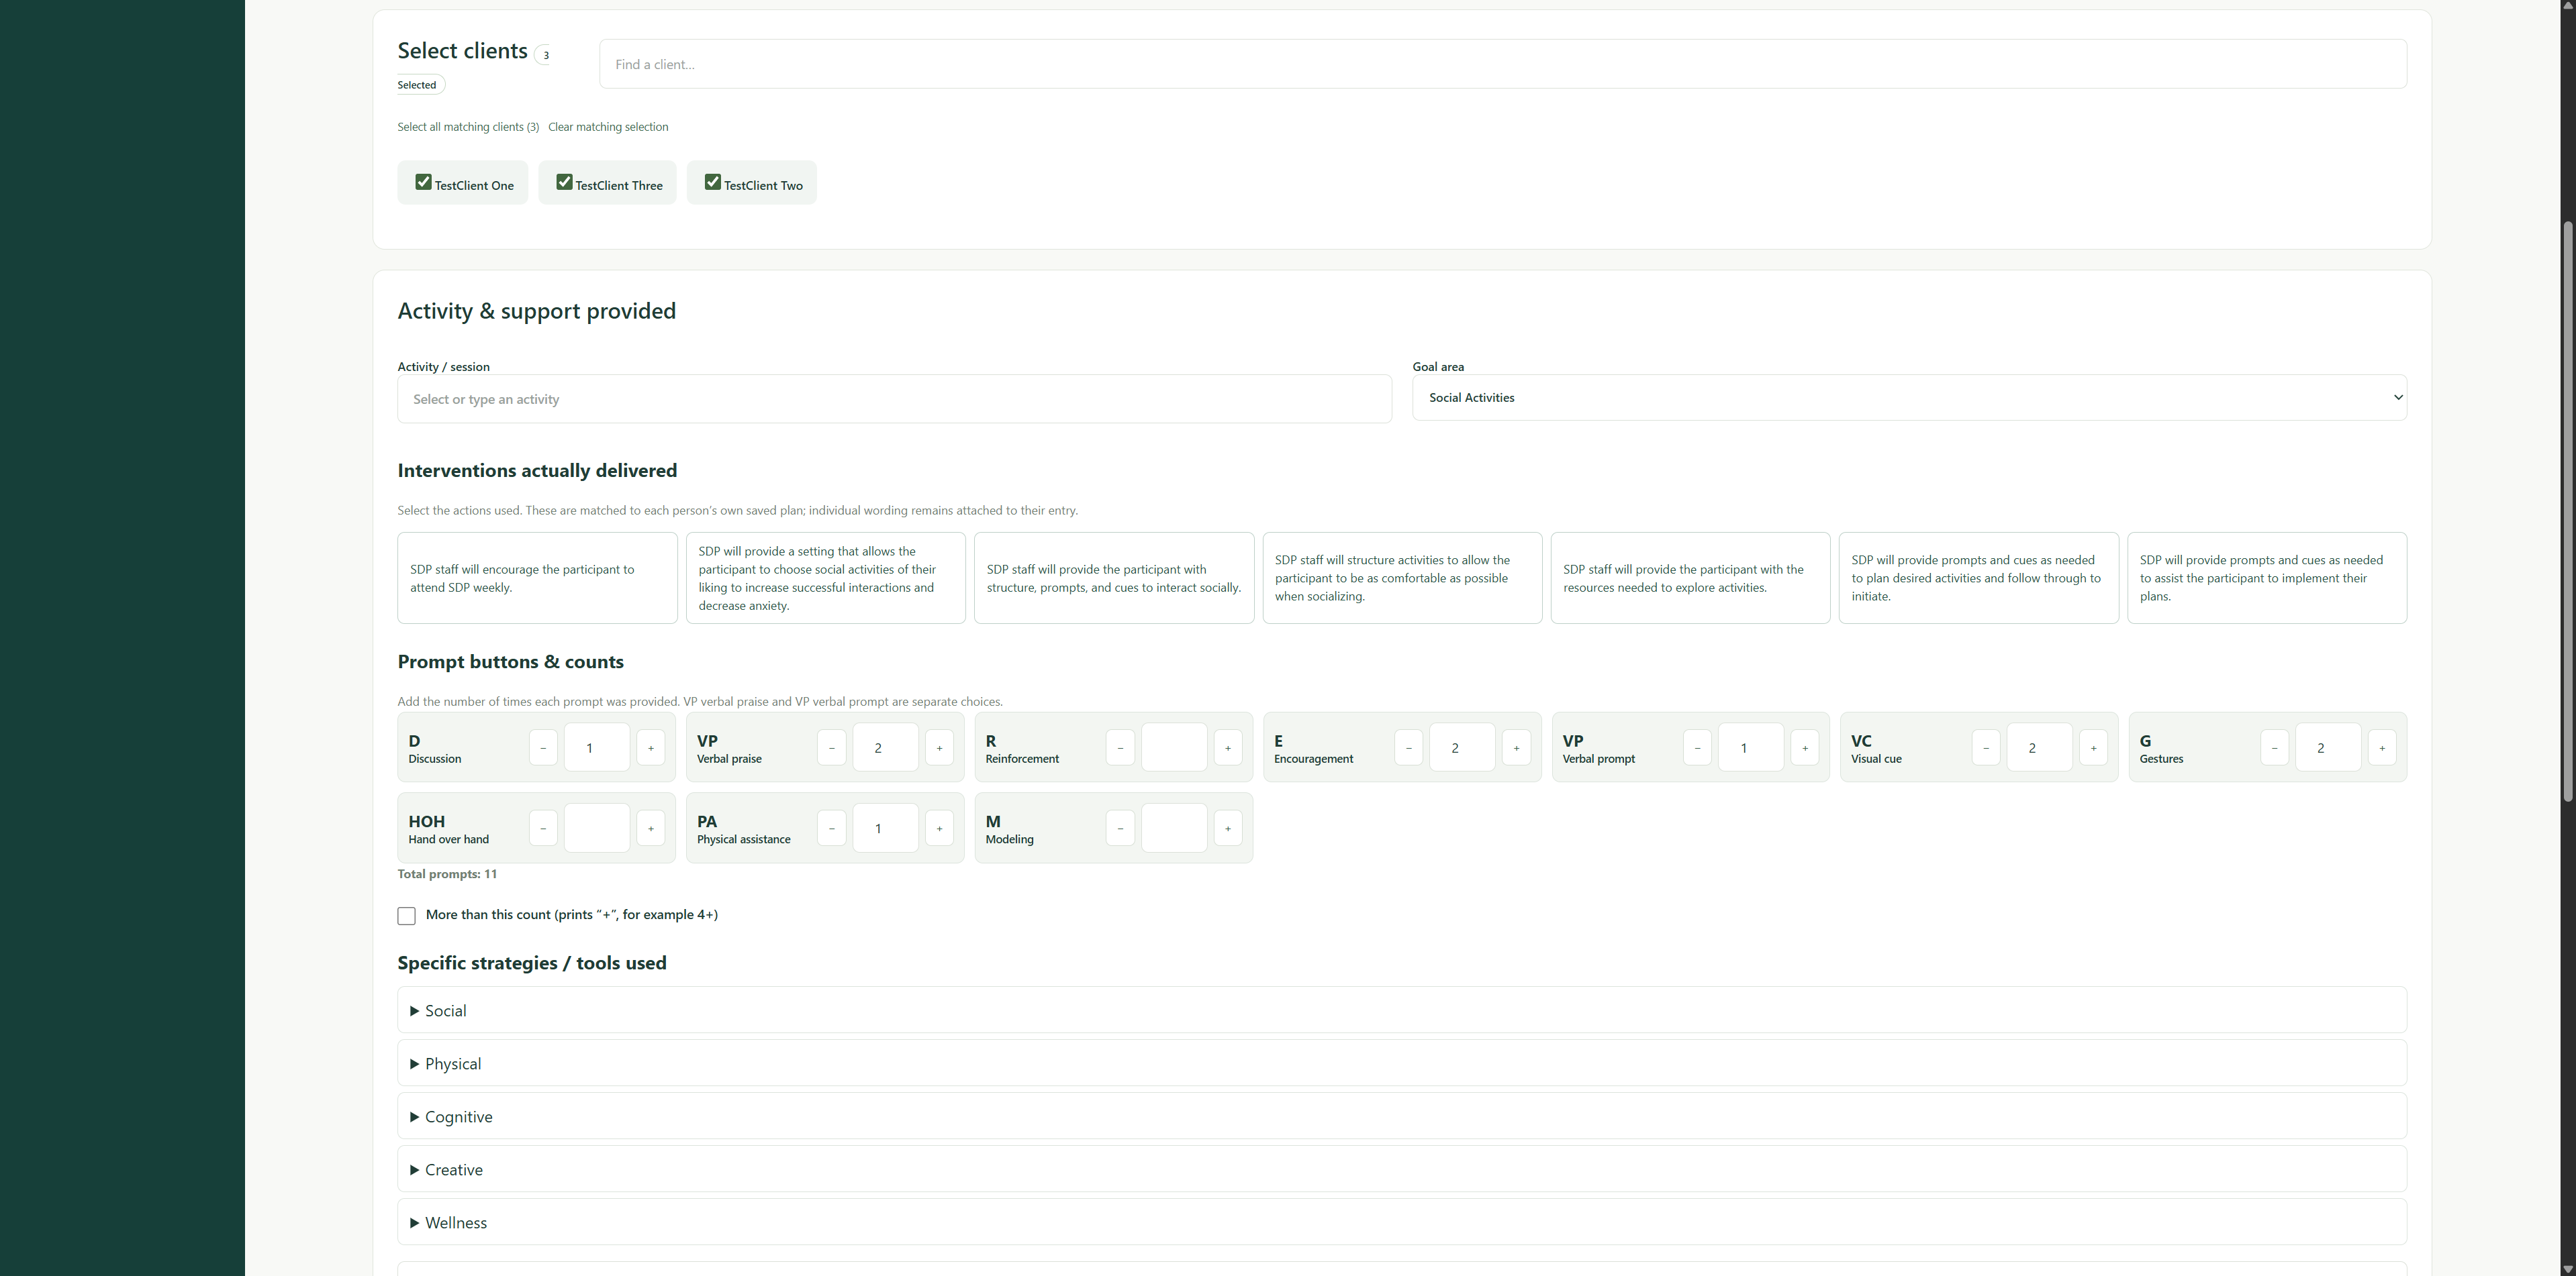
Task: Add one to Reinforcement count
Action: tap(1228, 747)
